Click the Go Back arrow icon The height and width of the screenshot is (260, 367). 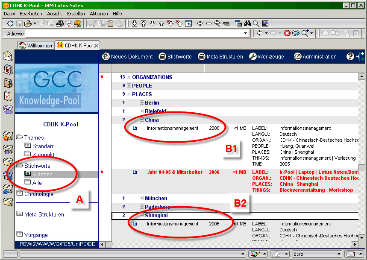(x=259, y=33)
